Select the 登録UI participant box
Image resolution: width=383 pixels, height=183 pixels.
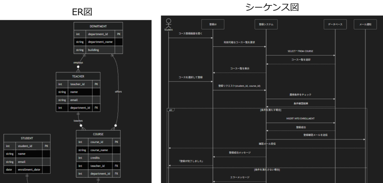212,24
